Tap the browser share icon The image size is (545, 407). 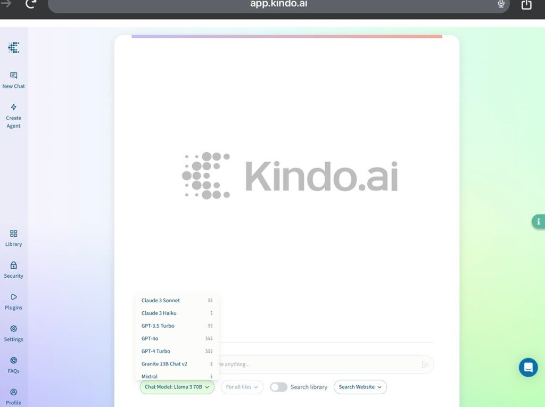526,4
